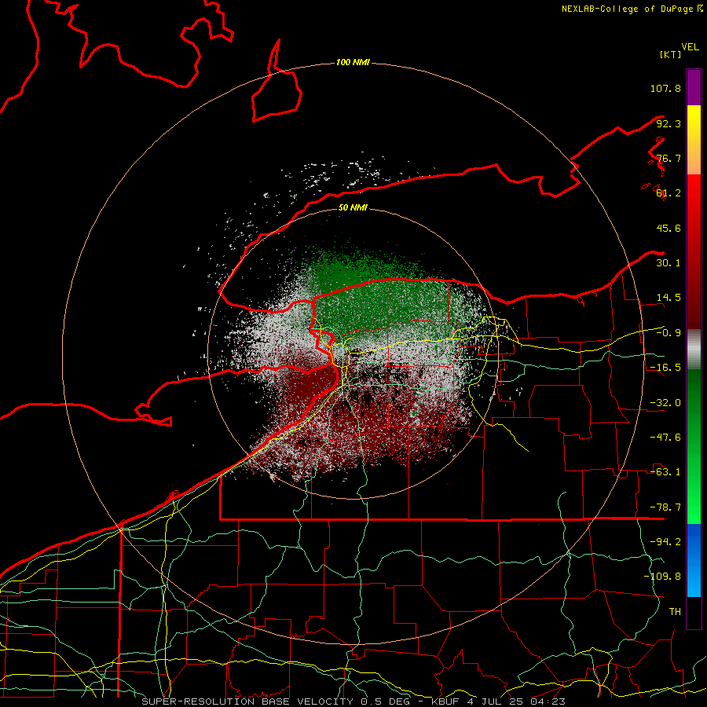Click the -63.1 legend value
This screenshot has width=707, height=707.
(x=665, y=472)
